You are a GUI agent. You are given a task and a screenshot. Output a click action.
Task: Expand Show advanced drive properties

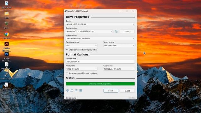point(82,50)
